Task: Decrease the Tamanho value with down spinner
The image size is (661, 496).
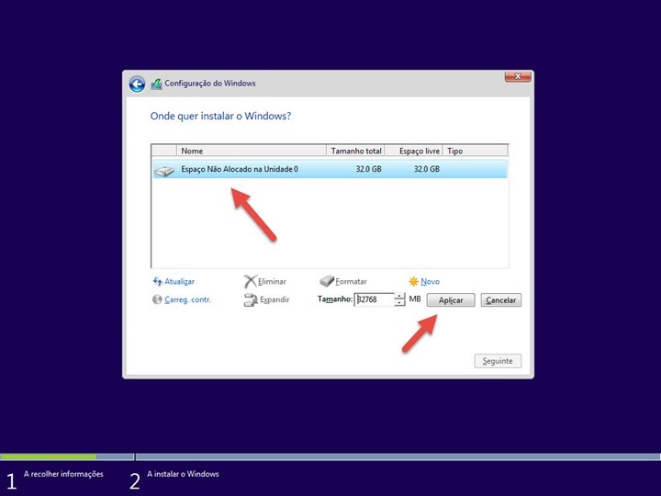Action: pos(399,303)
